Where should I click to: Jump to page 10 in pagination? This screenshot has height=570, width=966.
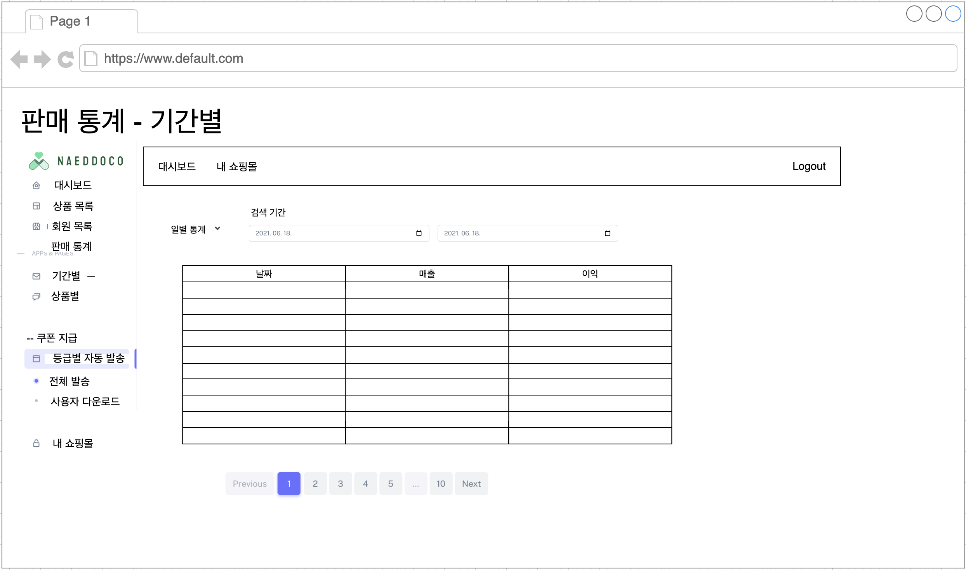coord(440,484)
